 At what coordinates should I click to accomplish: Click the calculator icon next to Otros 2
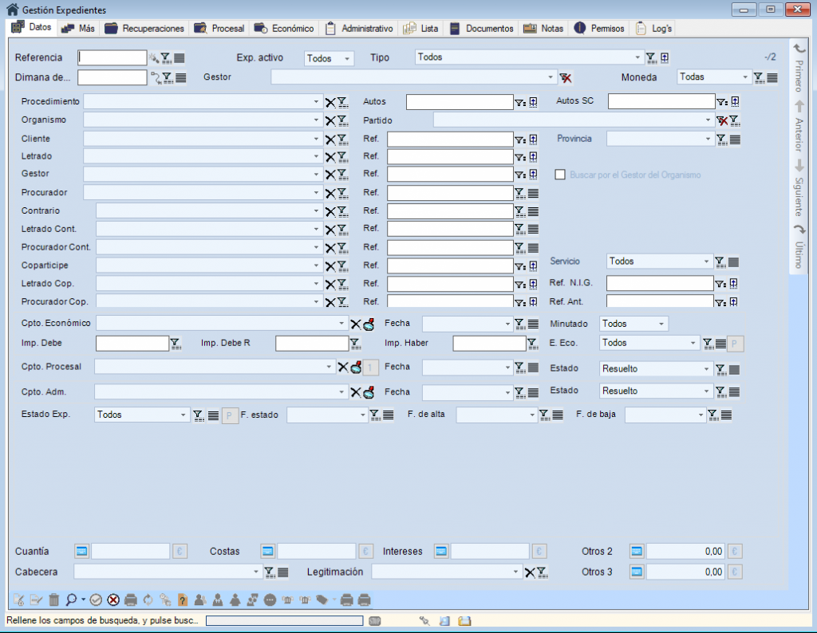click(637, 551)
